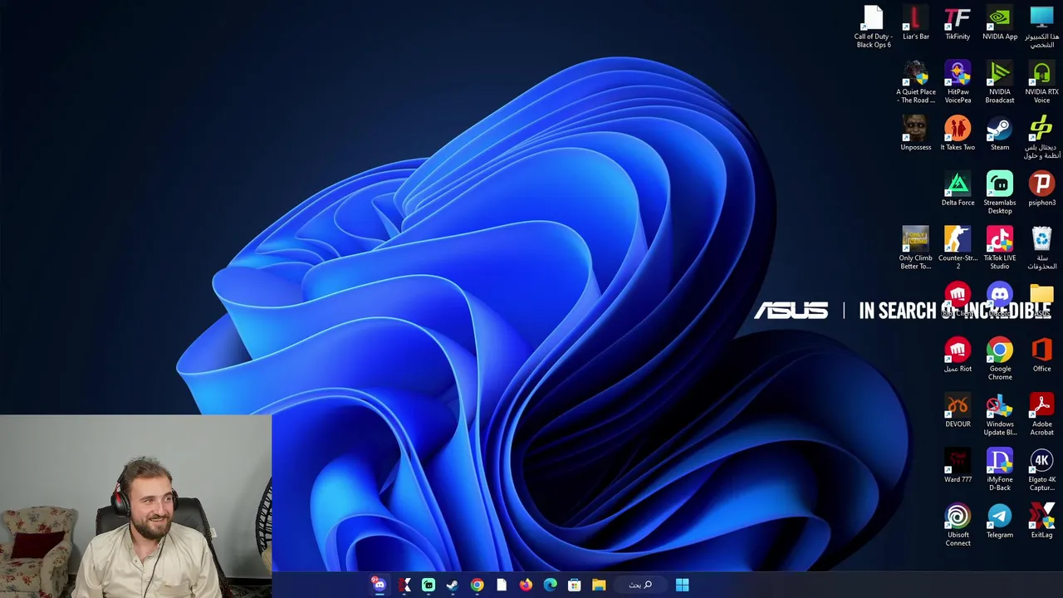Viewport: 1063px width, 598px height.
Task: Switch to ExitLag on the taskbar
Action: point(404,585)
